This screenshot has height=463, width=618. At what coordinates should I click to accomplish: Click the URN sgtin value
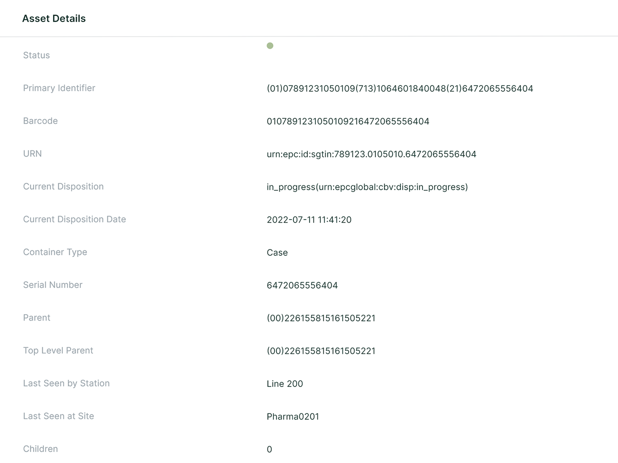371,154
